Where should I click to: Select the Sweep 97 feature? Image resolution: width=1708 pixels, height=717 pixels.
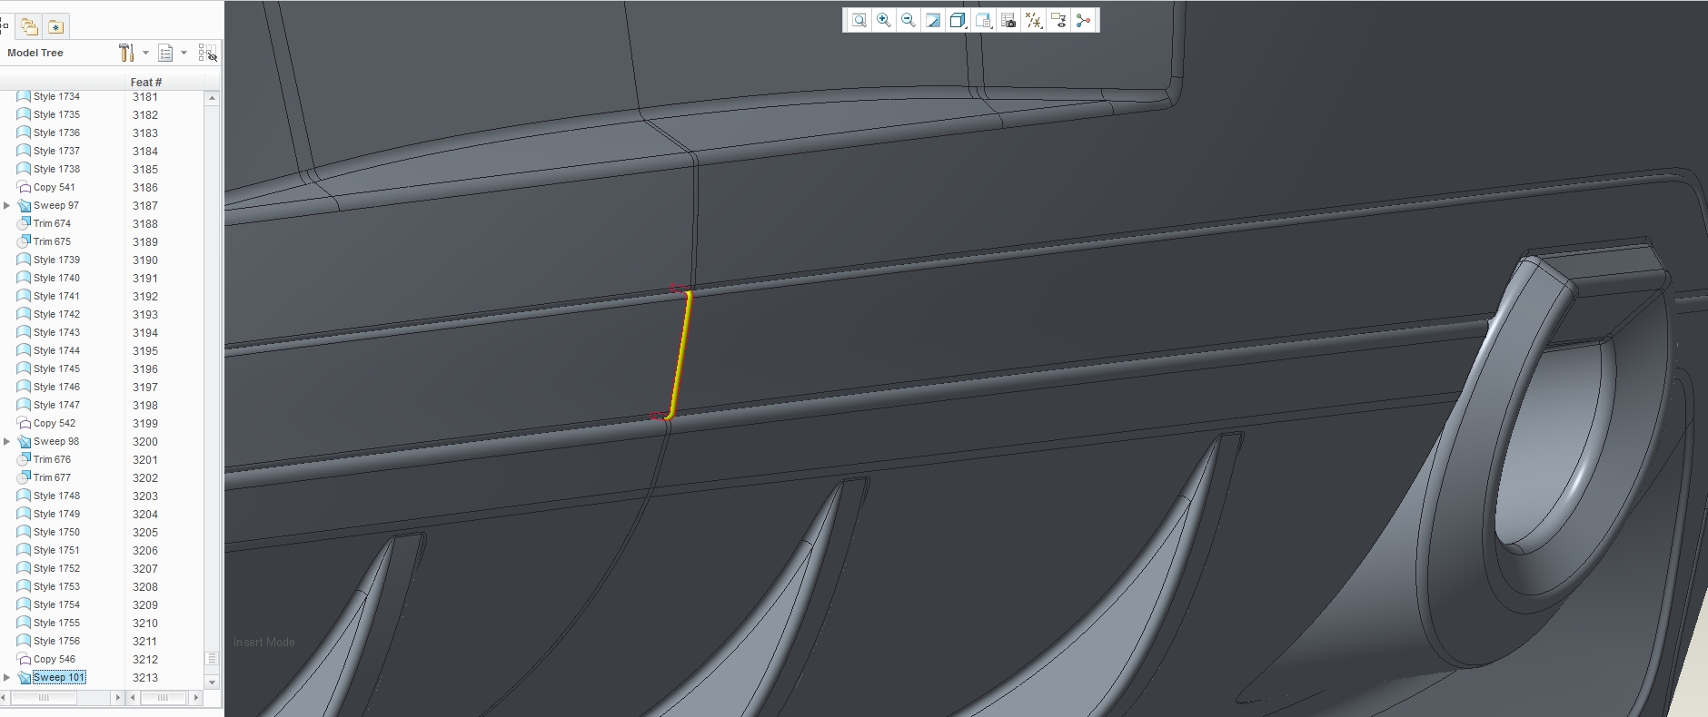click(x=56, y=205)
